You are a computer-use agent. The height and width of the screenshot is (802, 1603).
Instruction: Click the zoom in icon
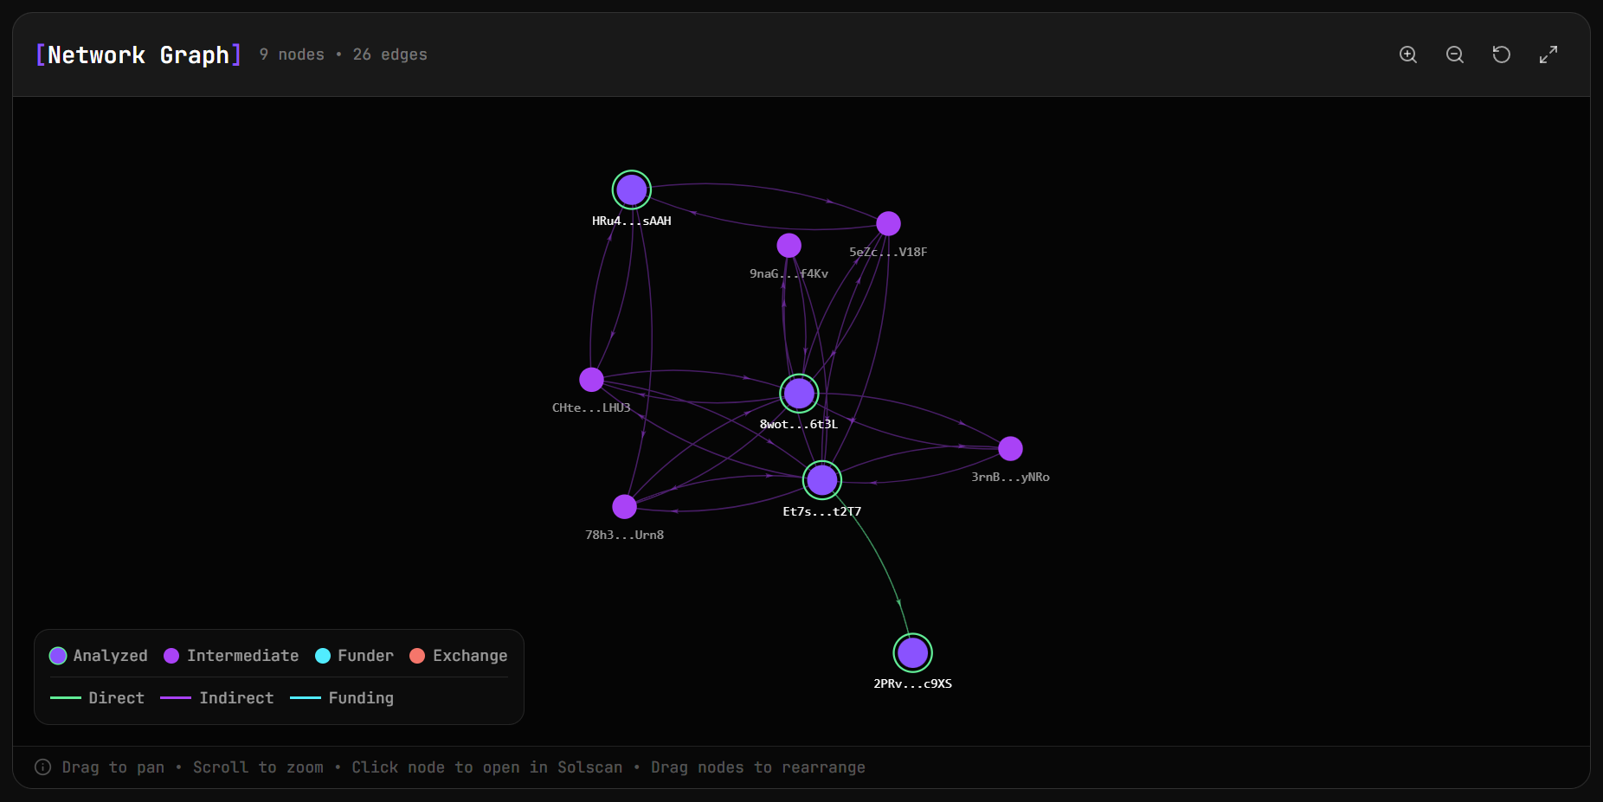[x=1407, y=54]
